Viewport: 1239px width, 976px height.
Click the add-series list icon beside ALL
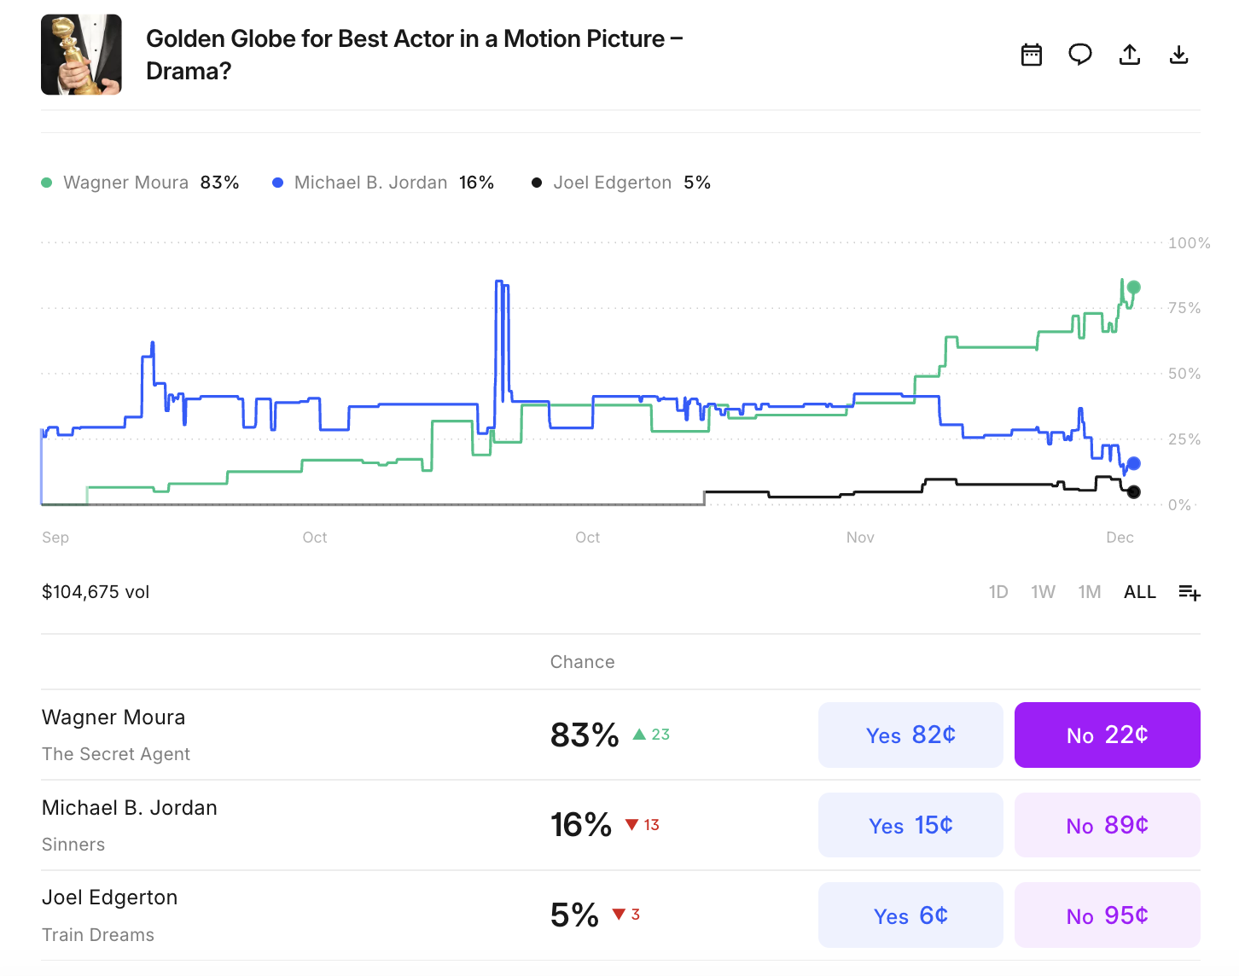pyautogui.click(x=1190, y=592)
